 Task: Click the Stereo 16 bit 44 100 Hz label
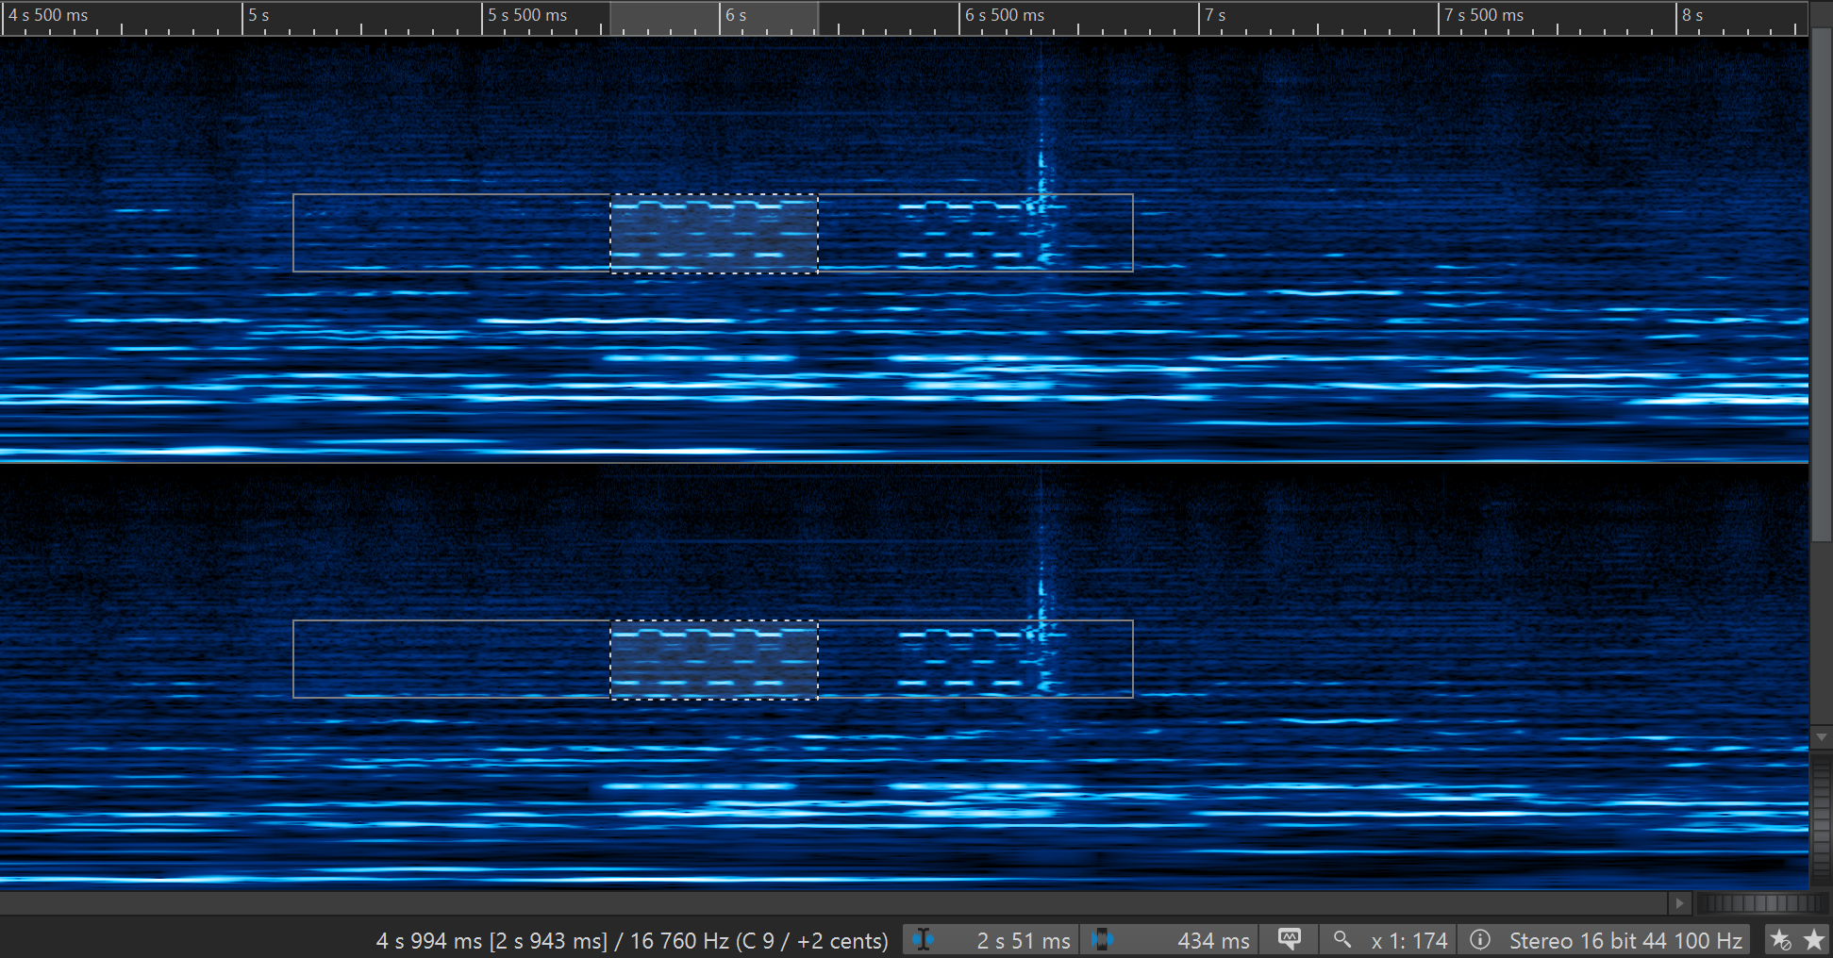1625,940
